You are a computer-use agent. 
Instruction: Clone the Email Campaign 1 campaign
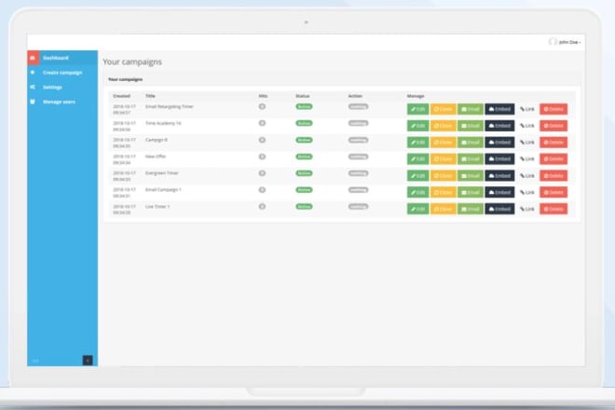(444, 192)
